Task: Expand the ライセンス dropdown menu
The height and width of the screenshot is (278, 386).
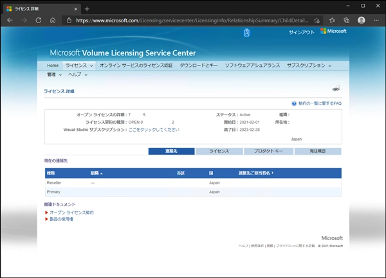Action: click(79, 65)
